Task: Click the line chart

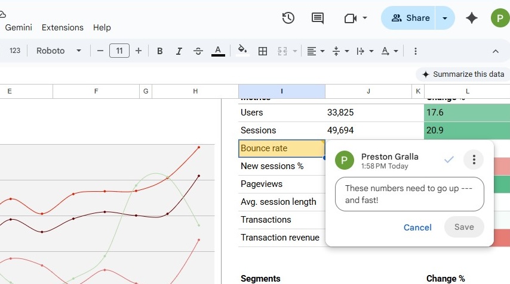Action: (x=107, y=214)
